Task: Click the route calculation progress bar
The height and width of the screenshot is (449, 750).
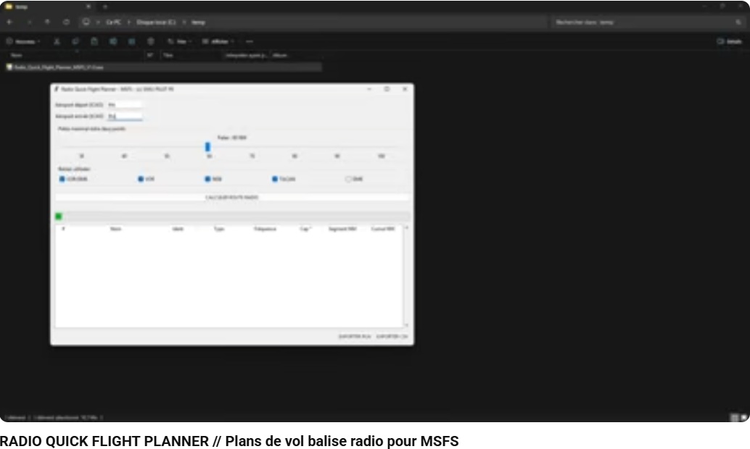Action: point(232,217)
